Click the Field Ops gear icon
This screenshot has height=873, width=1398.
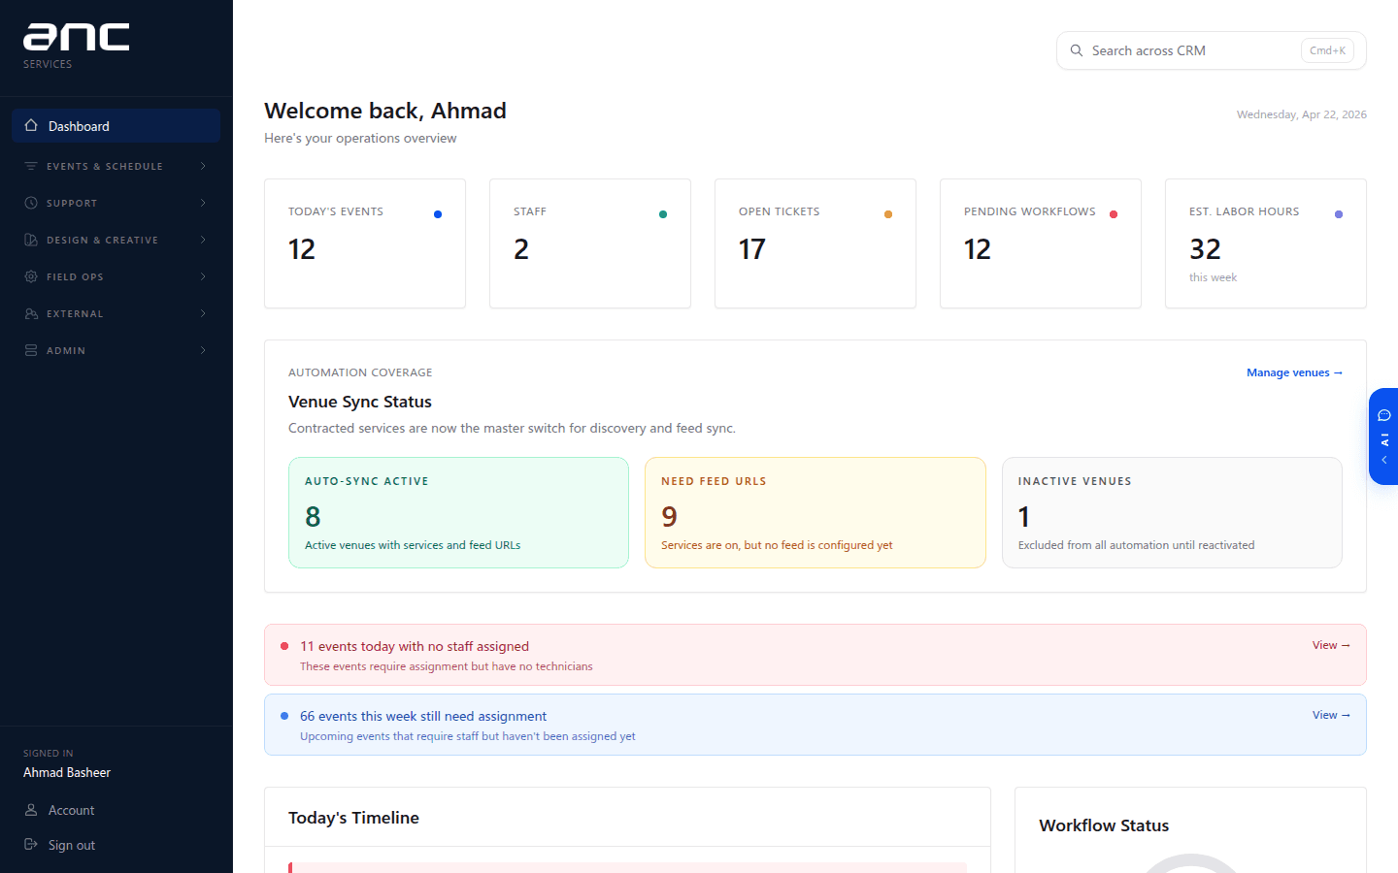31,276
